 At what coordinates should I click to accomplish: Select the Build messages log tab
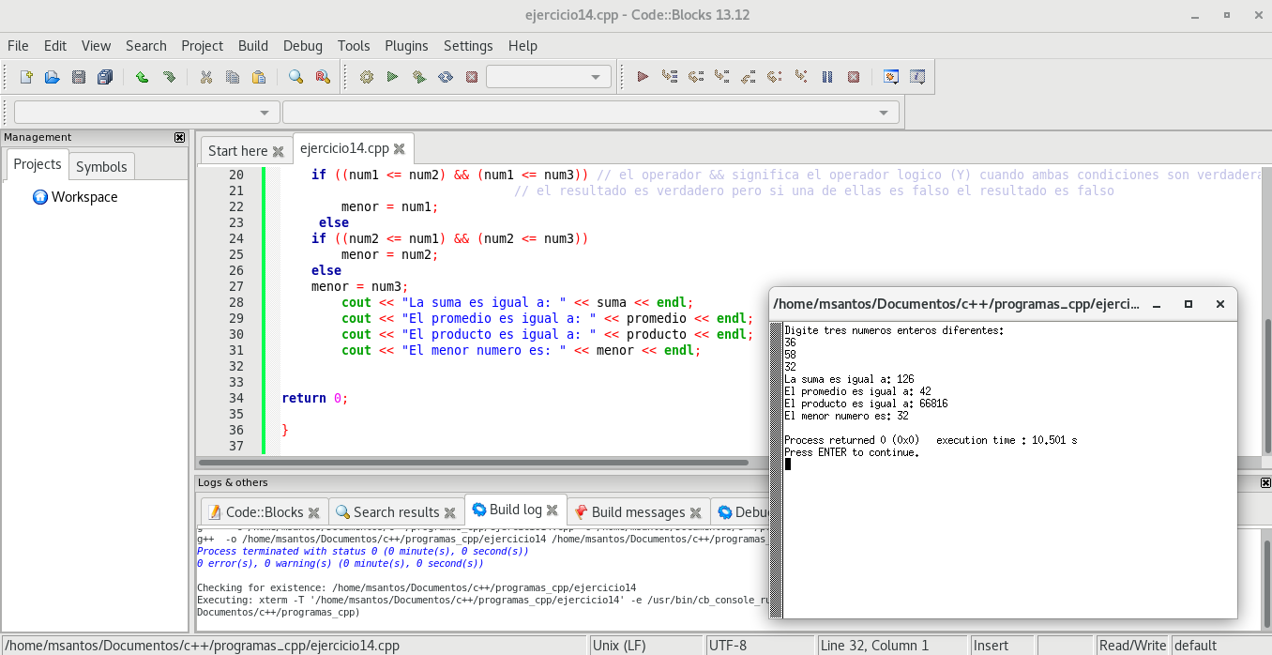pyautogui.click(x=638, y=512)
